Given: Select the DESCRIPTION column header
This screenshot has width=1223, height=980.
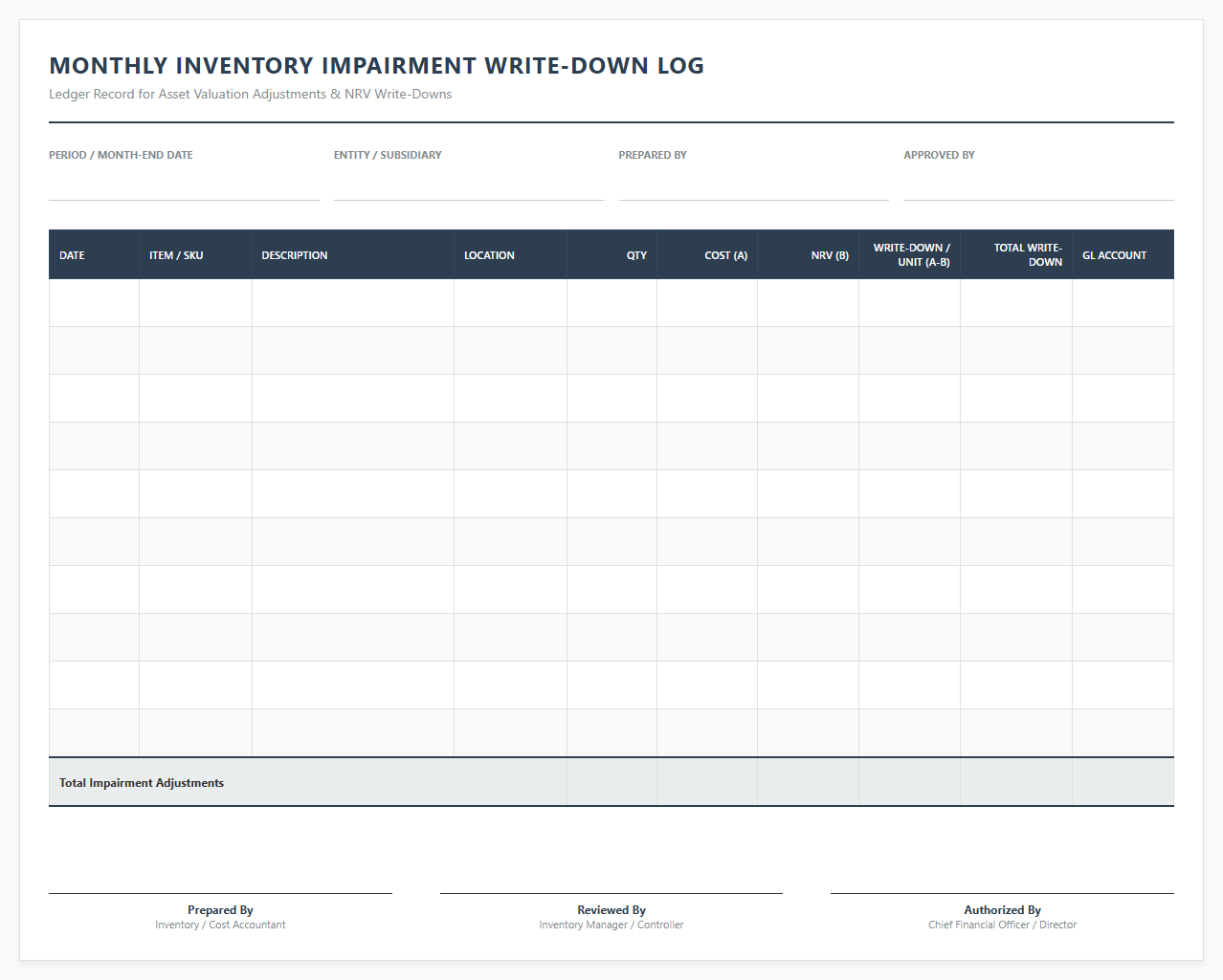Looking at the screenshot, I should point(353,255).
